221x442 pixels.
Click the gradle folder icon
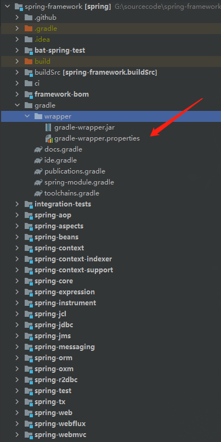[x=29, y=105]
